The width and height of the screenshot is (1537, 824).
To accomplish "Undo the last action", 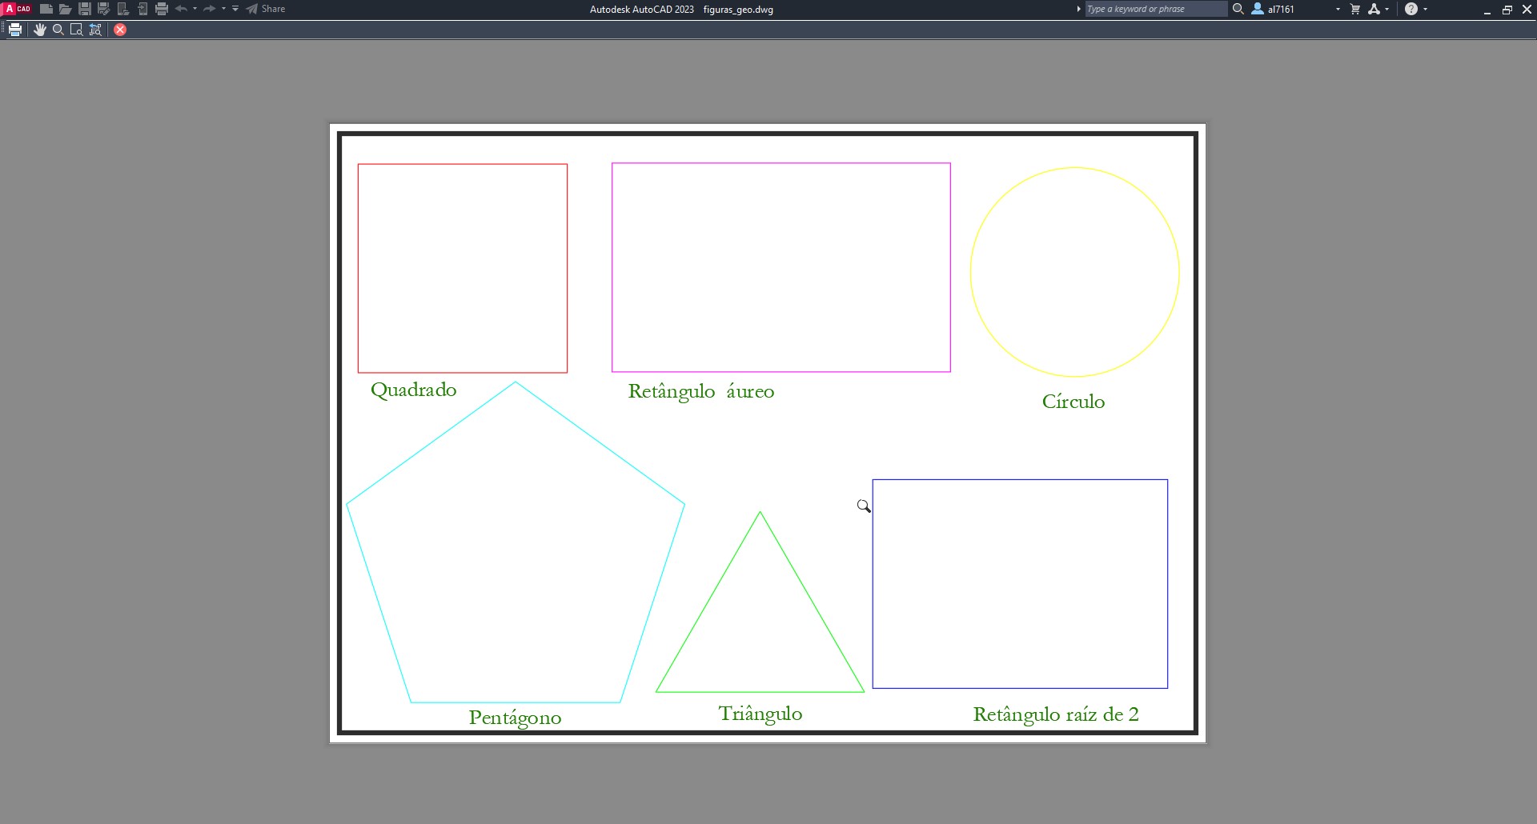I will 181,9.
